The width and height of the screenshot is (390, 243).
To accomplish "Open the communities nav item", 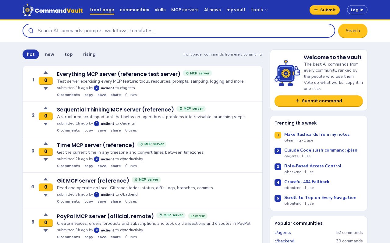I will click(134, 10).
